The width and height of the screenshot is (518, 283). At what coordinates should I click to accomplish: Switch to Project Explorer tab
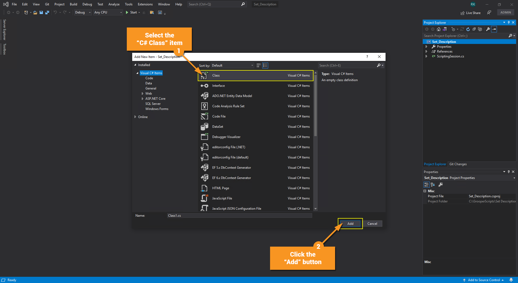point(435,164)
